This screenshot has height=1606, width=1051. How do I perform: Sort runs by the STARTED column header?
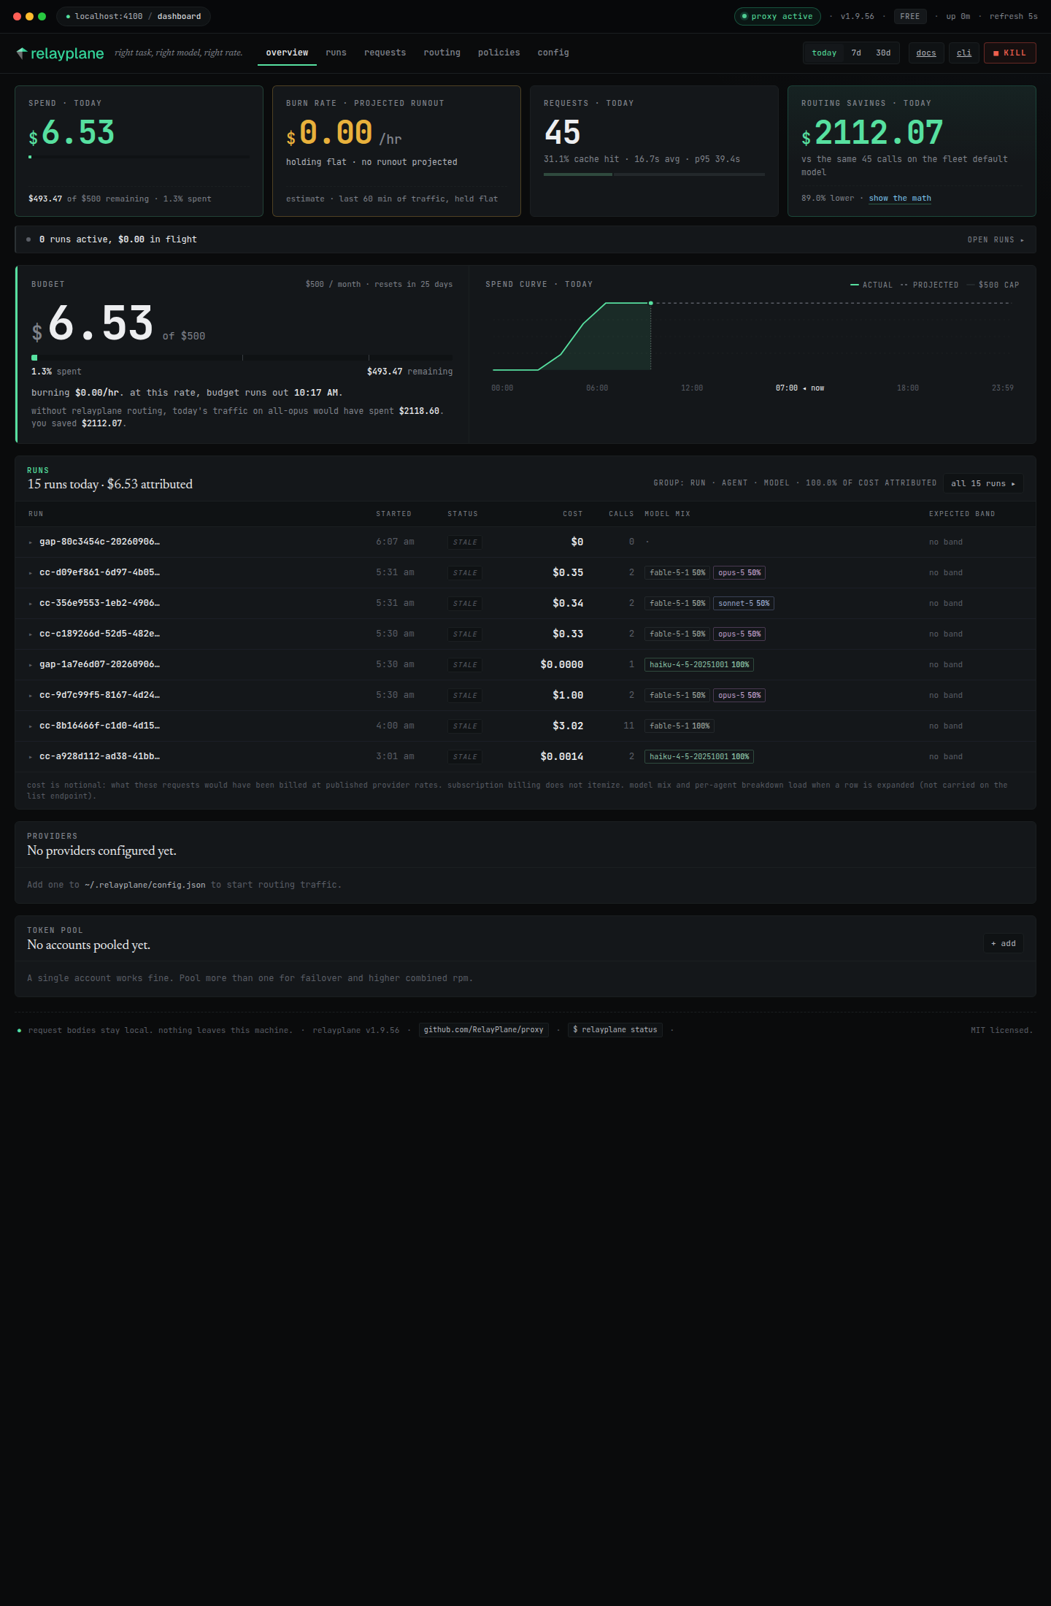(x=393, y=514)
